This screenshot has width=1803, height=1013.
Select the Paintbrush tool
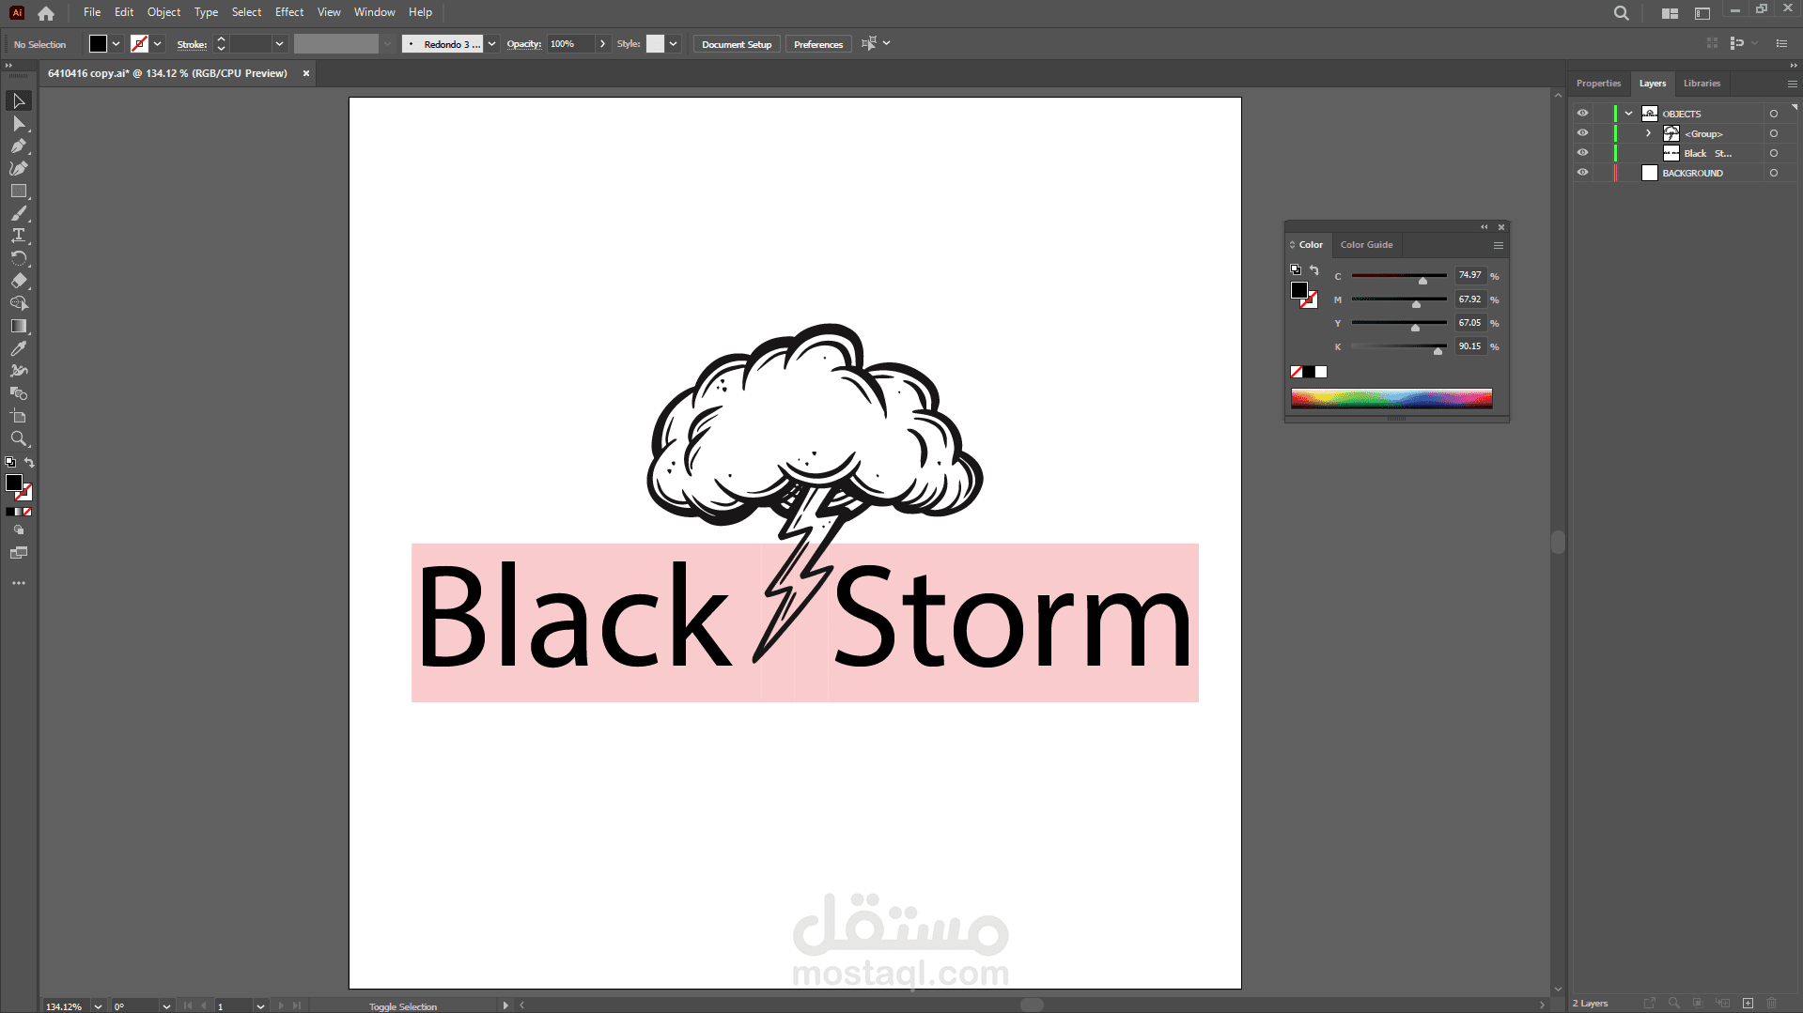pos(19,213)
